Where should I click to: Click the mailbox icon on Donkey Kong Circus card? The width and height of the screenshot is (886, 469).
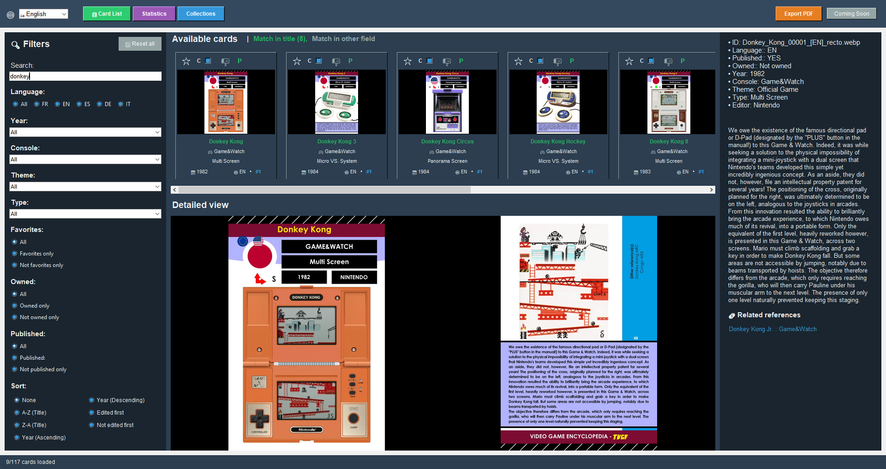click(447, 61)
